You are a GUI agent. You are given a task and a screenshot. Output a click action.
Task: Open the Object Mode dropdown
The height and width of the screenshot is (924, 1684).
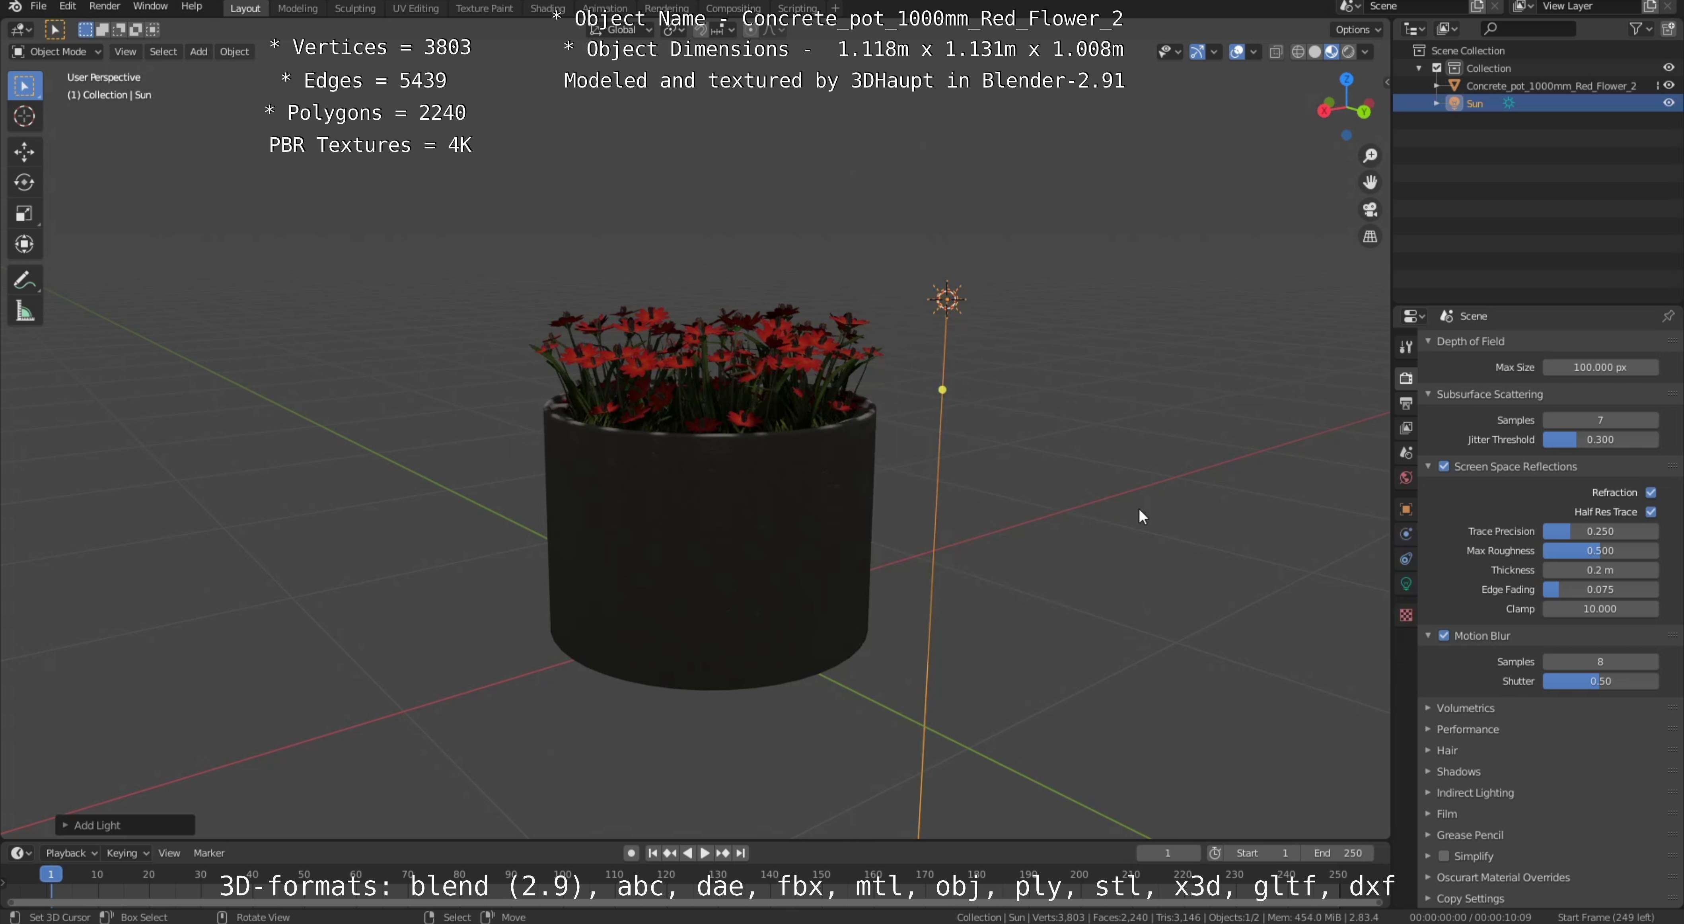56,52
